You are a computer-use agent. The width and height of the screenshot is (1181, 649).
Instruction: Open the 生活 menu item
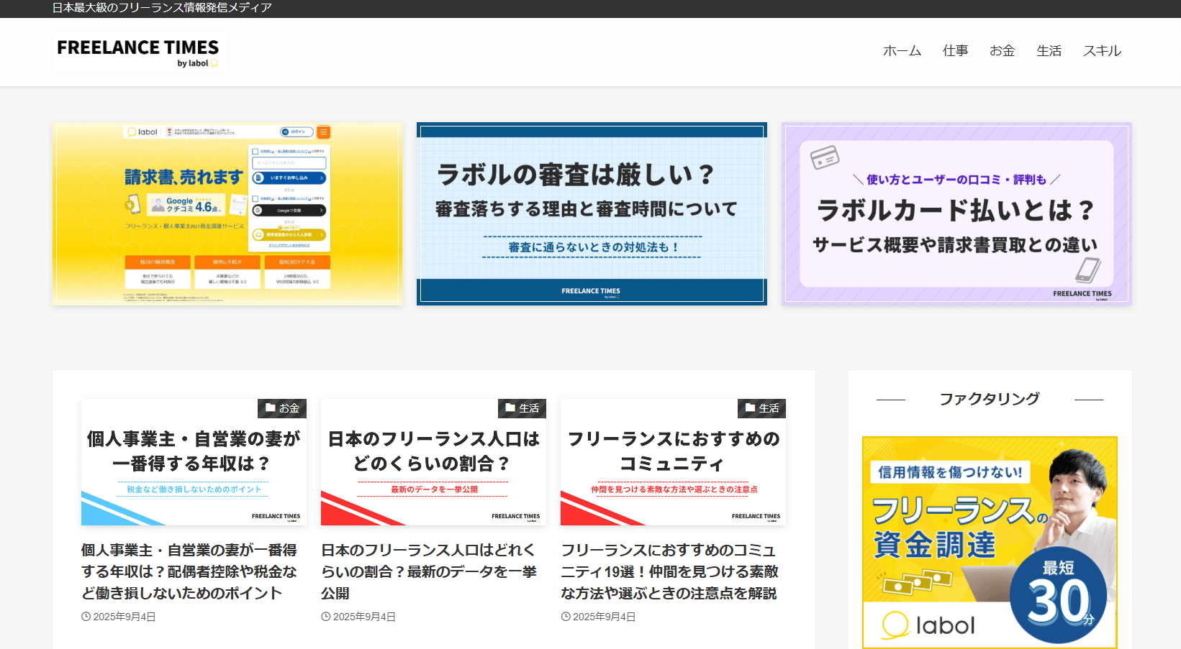(1049, 51)
